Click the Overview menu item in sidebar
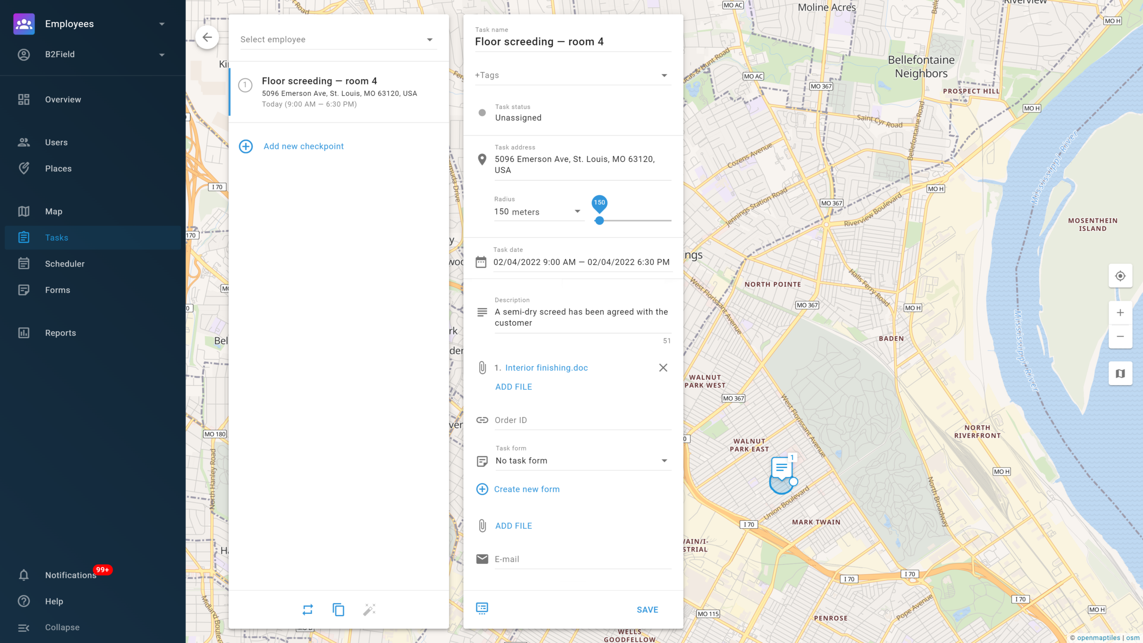The width and height of the screenshot is (1143, 643). tap(63, 99)
